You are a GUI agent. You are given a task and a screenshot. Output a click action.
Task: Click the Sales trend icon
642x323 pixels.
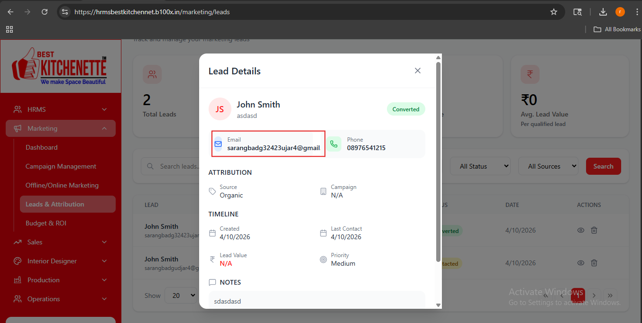pos(18,242)
